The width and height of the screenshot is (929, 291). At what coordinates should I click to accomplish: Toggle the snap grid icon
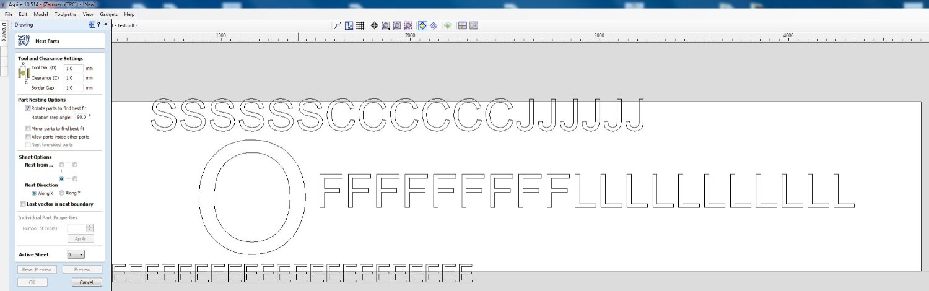click(x=360, y=25)
